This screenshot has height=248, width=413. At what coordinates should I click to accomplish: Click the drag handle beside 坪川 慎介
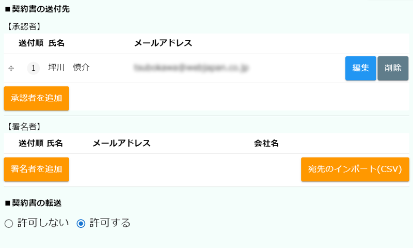pyautogui.click(x=11, y=68)
